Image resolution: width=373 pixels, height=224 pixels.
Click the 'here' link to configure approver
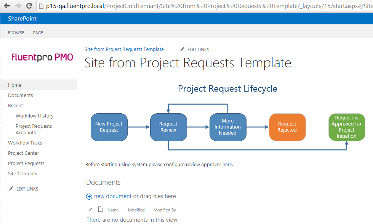[227, 164]
